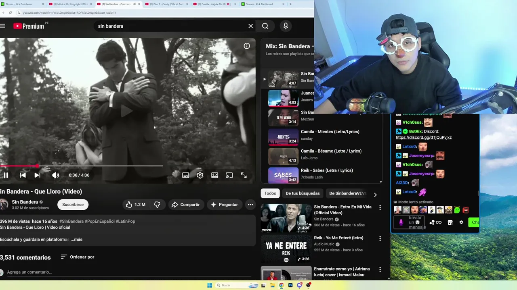Viewport: 517px width, 290px height.
Task: Click the Preguntar button
Action: (224, 205)
